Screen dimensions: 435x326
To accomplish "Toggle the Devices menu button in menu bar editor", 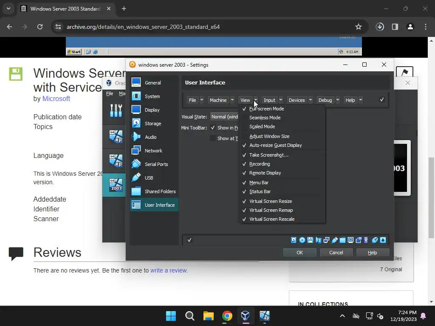I will click(x=297, y=100).
